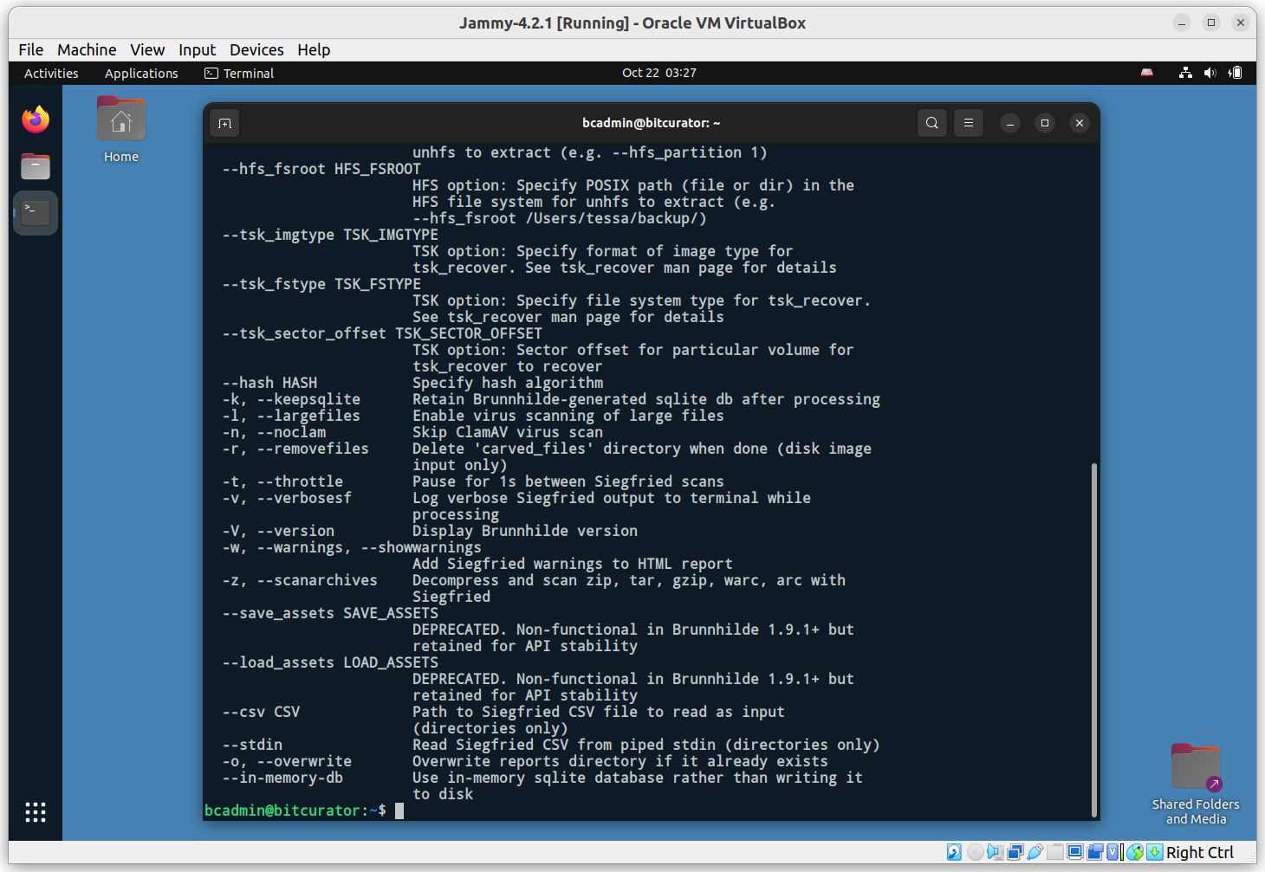This screenshot has height=872, width=1265.
Task: Open the VirtualBox View menu
Action: tap(147, 49)
